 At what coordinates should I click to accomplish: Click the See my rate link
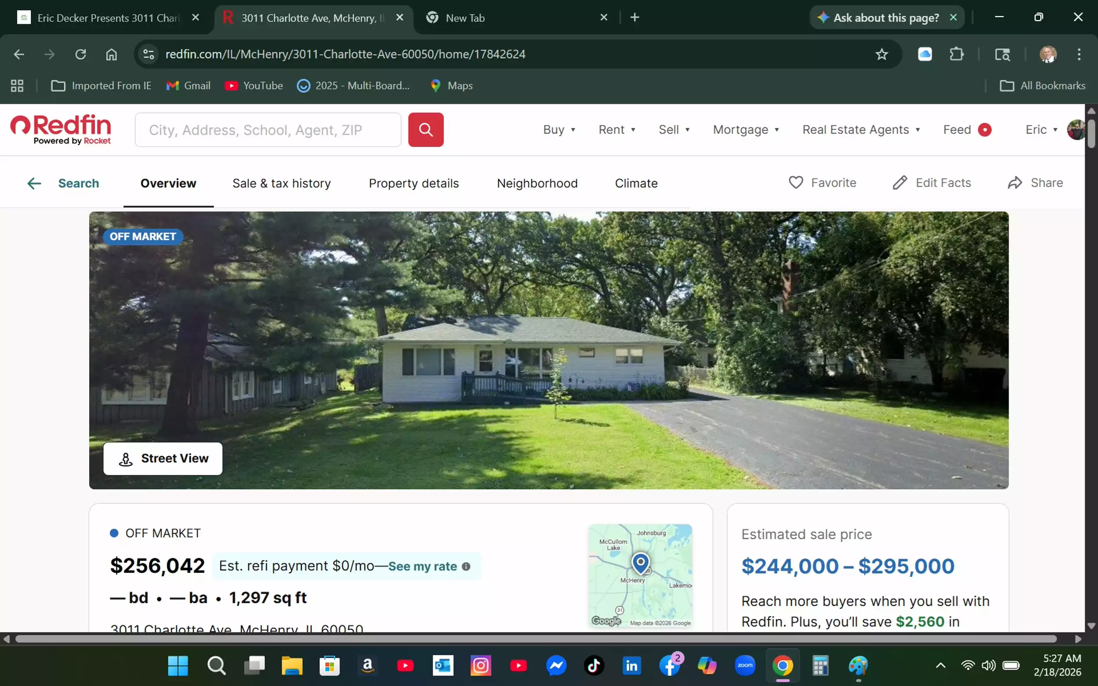422,566
